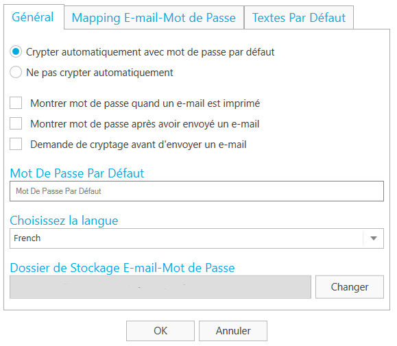
Task: Open the Mapping E-mail-Mot de Passe tab
Action: pos(154,18)
